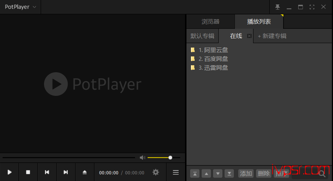
Task: Maximize the PotPlayer window
Action: click(x=300, y=7)
